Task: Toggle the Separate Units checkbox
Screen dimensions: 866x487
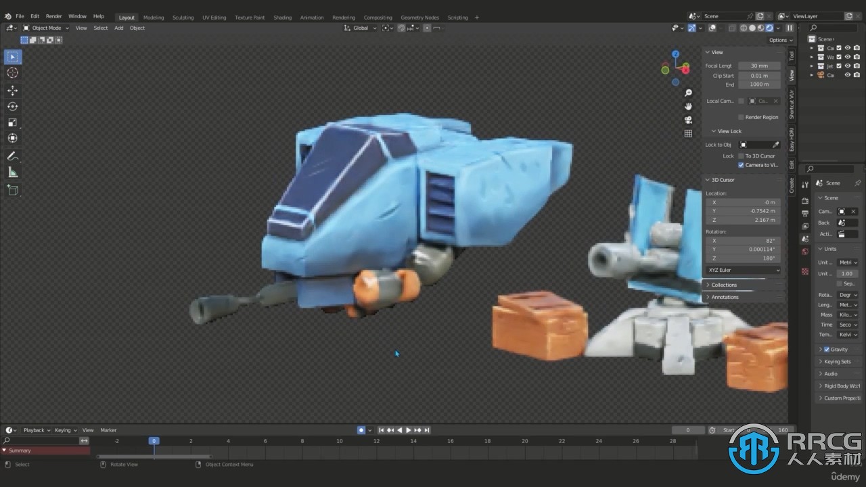Action: (x=840, y=283)
